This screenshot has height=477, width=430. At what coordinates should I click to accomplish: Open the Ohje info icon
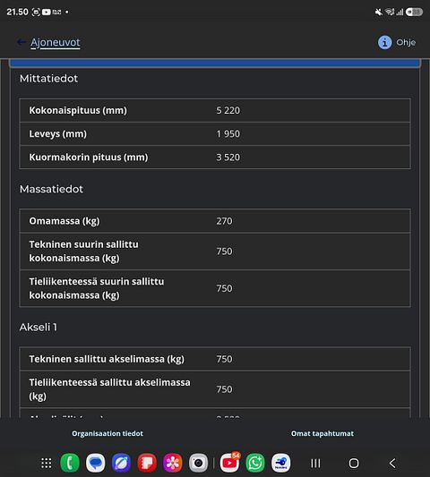click(384, 42)
